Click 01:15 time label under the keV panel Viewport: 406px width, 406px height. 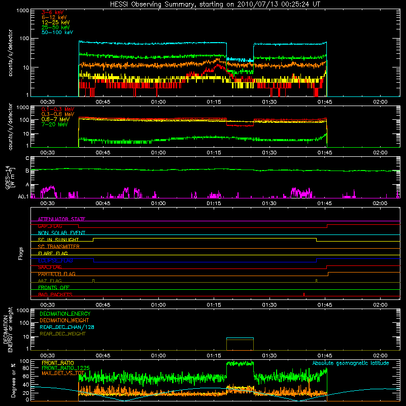coord(214,102)
